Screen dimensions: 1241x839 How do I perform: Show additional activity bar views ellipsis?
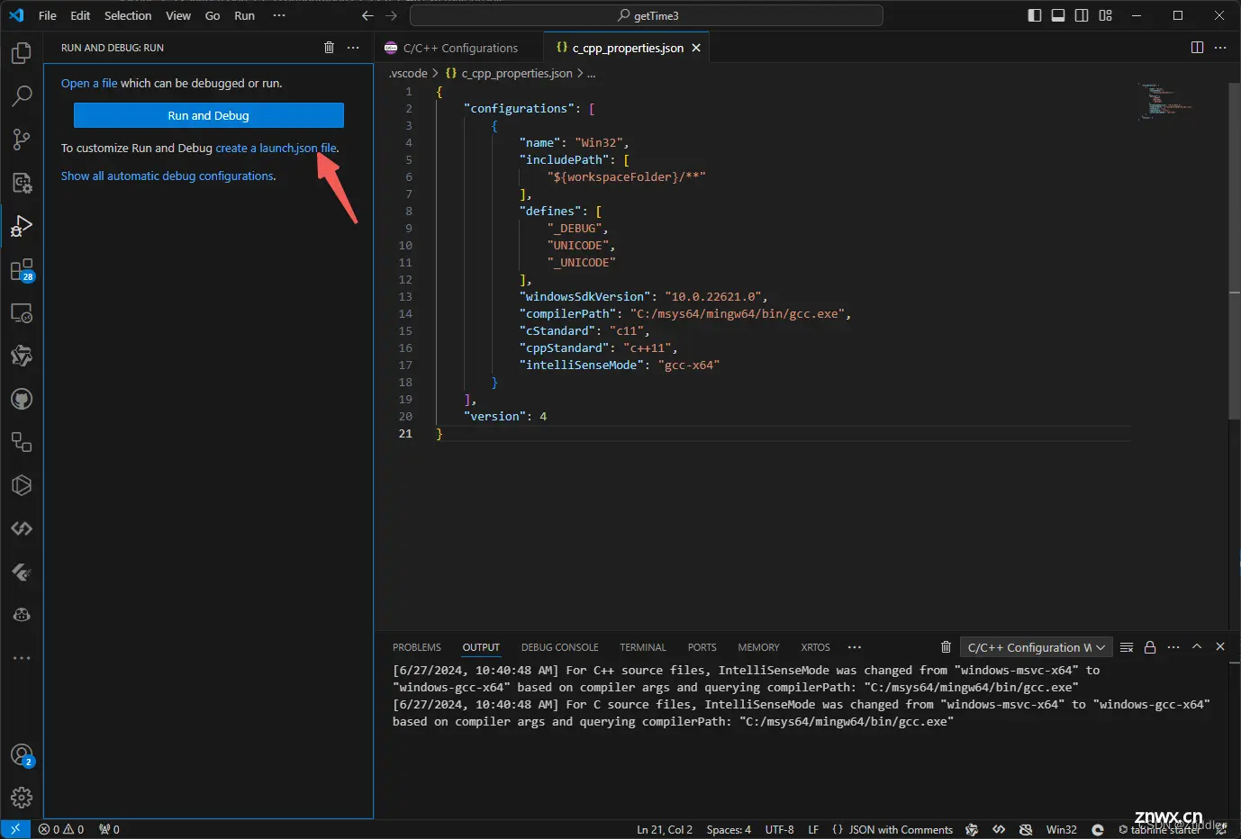(22, 658)
